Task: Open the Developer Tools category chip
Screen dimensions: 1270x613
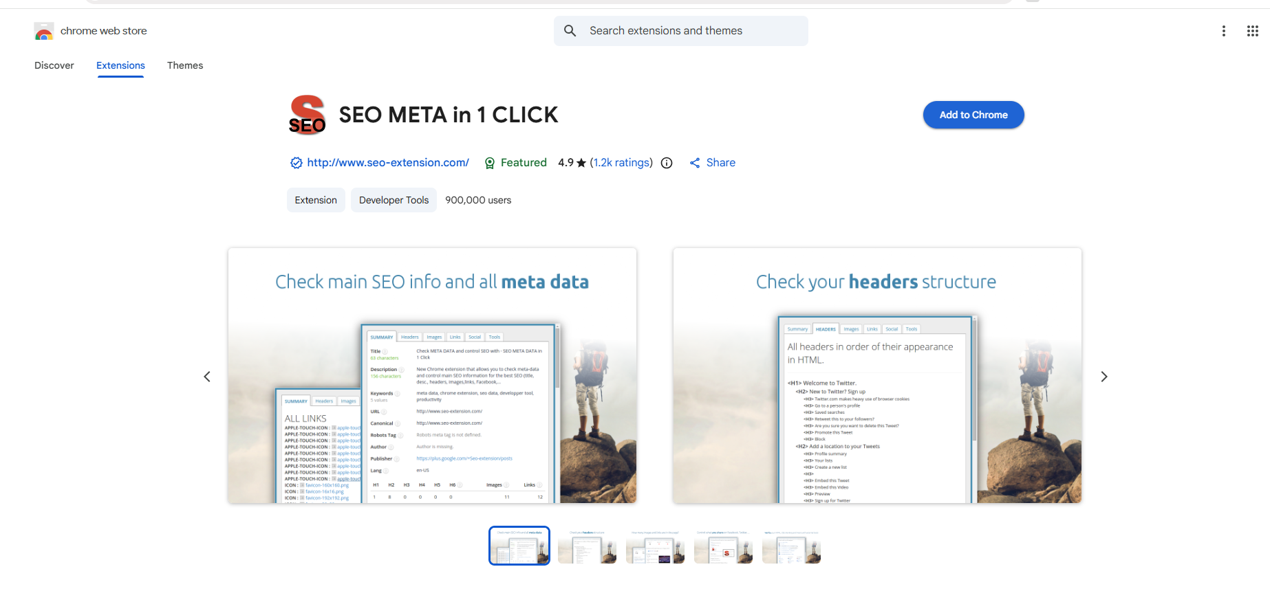Action: [394, 200]
